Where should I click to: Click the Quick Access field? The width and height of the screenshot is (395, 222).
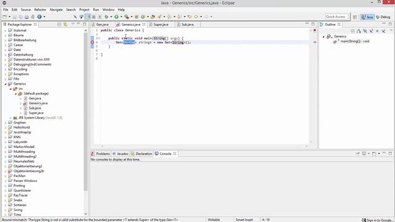tap(336, 17)
